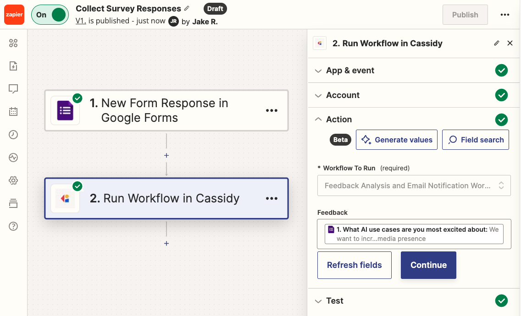Open options menu on Google Forms step

click(x=272, y=110)
